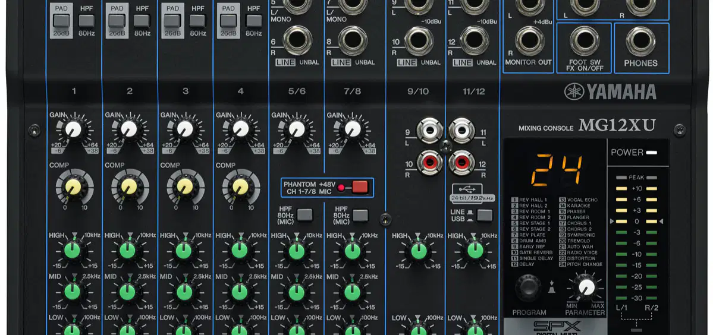Turn channel 7/8 GAIN knob
The image size is (713, 335).
click(x=353, y=129)
